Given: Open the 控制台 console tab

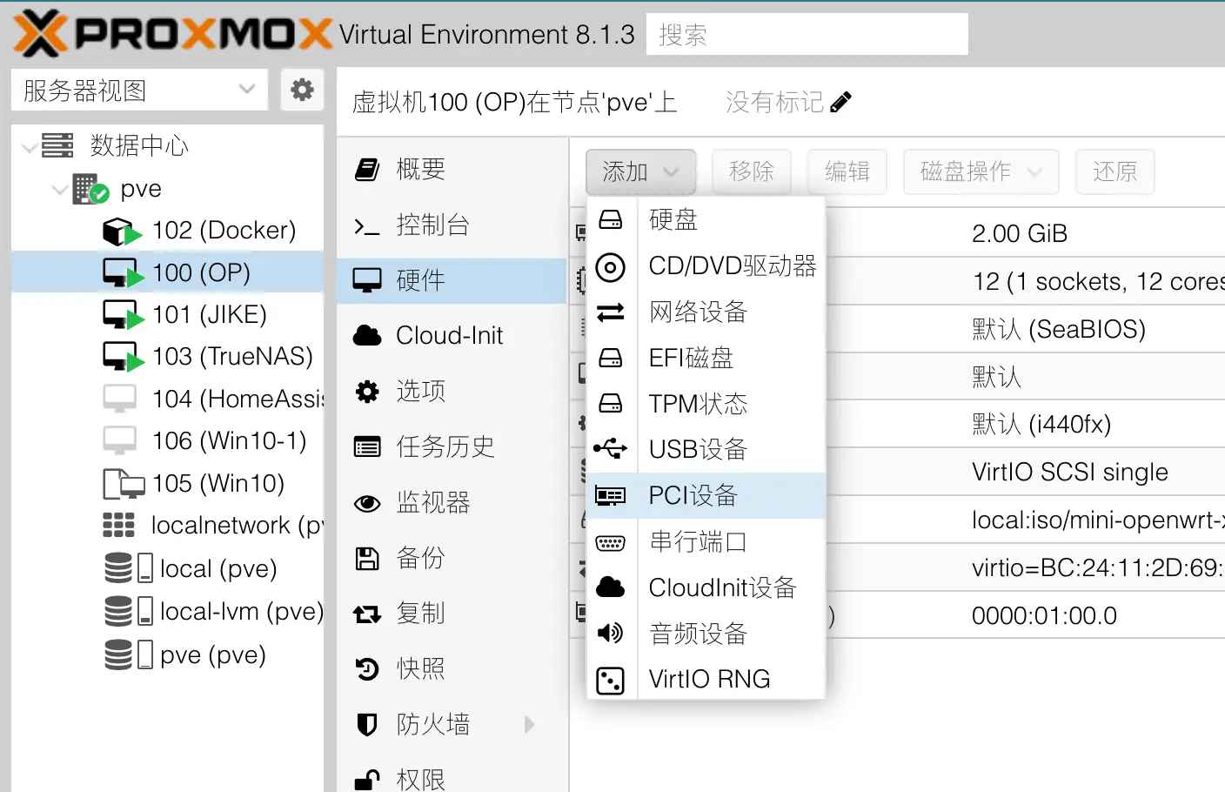Looking at the screenshot, I should 452,225.
